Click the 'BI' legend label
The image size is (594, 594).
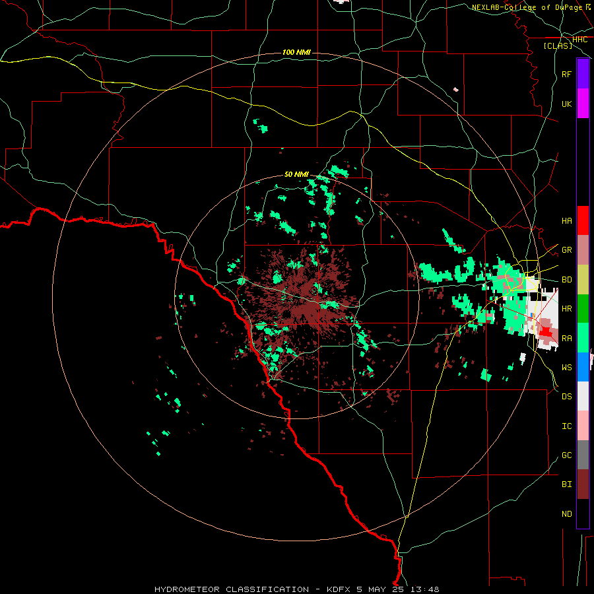(x=566, y=484)
